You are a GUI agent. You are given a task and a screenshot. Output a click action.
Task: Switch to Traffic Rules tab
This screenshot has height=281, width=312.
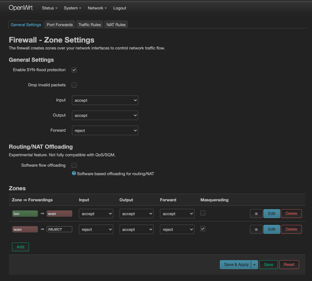pos(90,25)
